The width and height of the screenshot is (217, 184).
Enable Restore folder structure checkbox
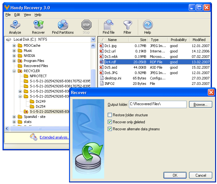click(x=110, y=115)
